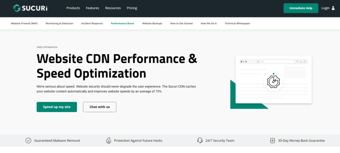Screen dimensions: 340x153
Task: Open the Resources menu
Action: click(x=113, y=8)
